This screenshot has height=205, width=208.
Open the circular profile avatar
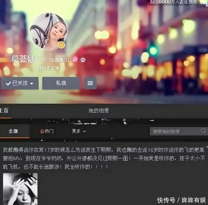pos(49,31)
